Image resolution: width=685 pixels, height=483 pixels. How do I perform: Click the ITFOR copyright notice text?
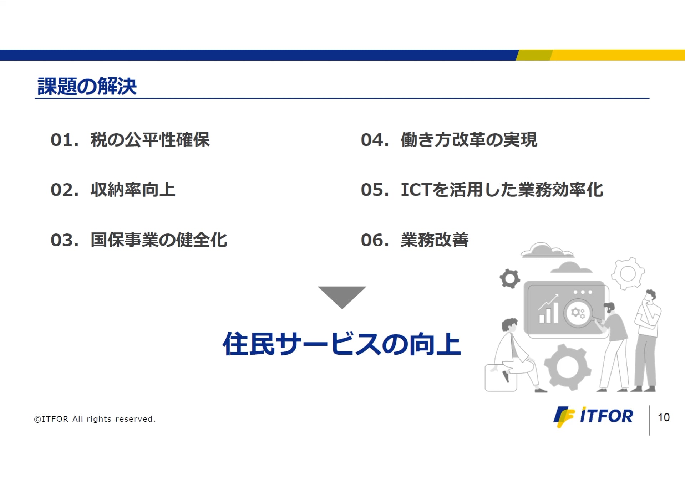(x=95, y=419)
